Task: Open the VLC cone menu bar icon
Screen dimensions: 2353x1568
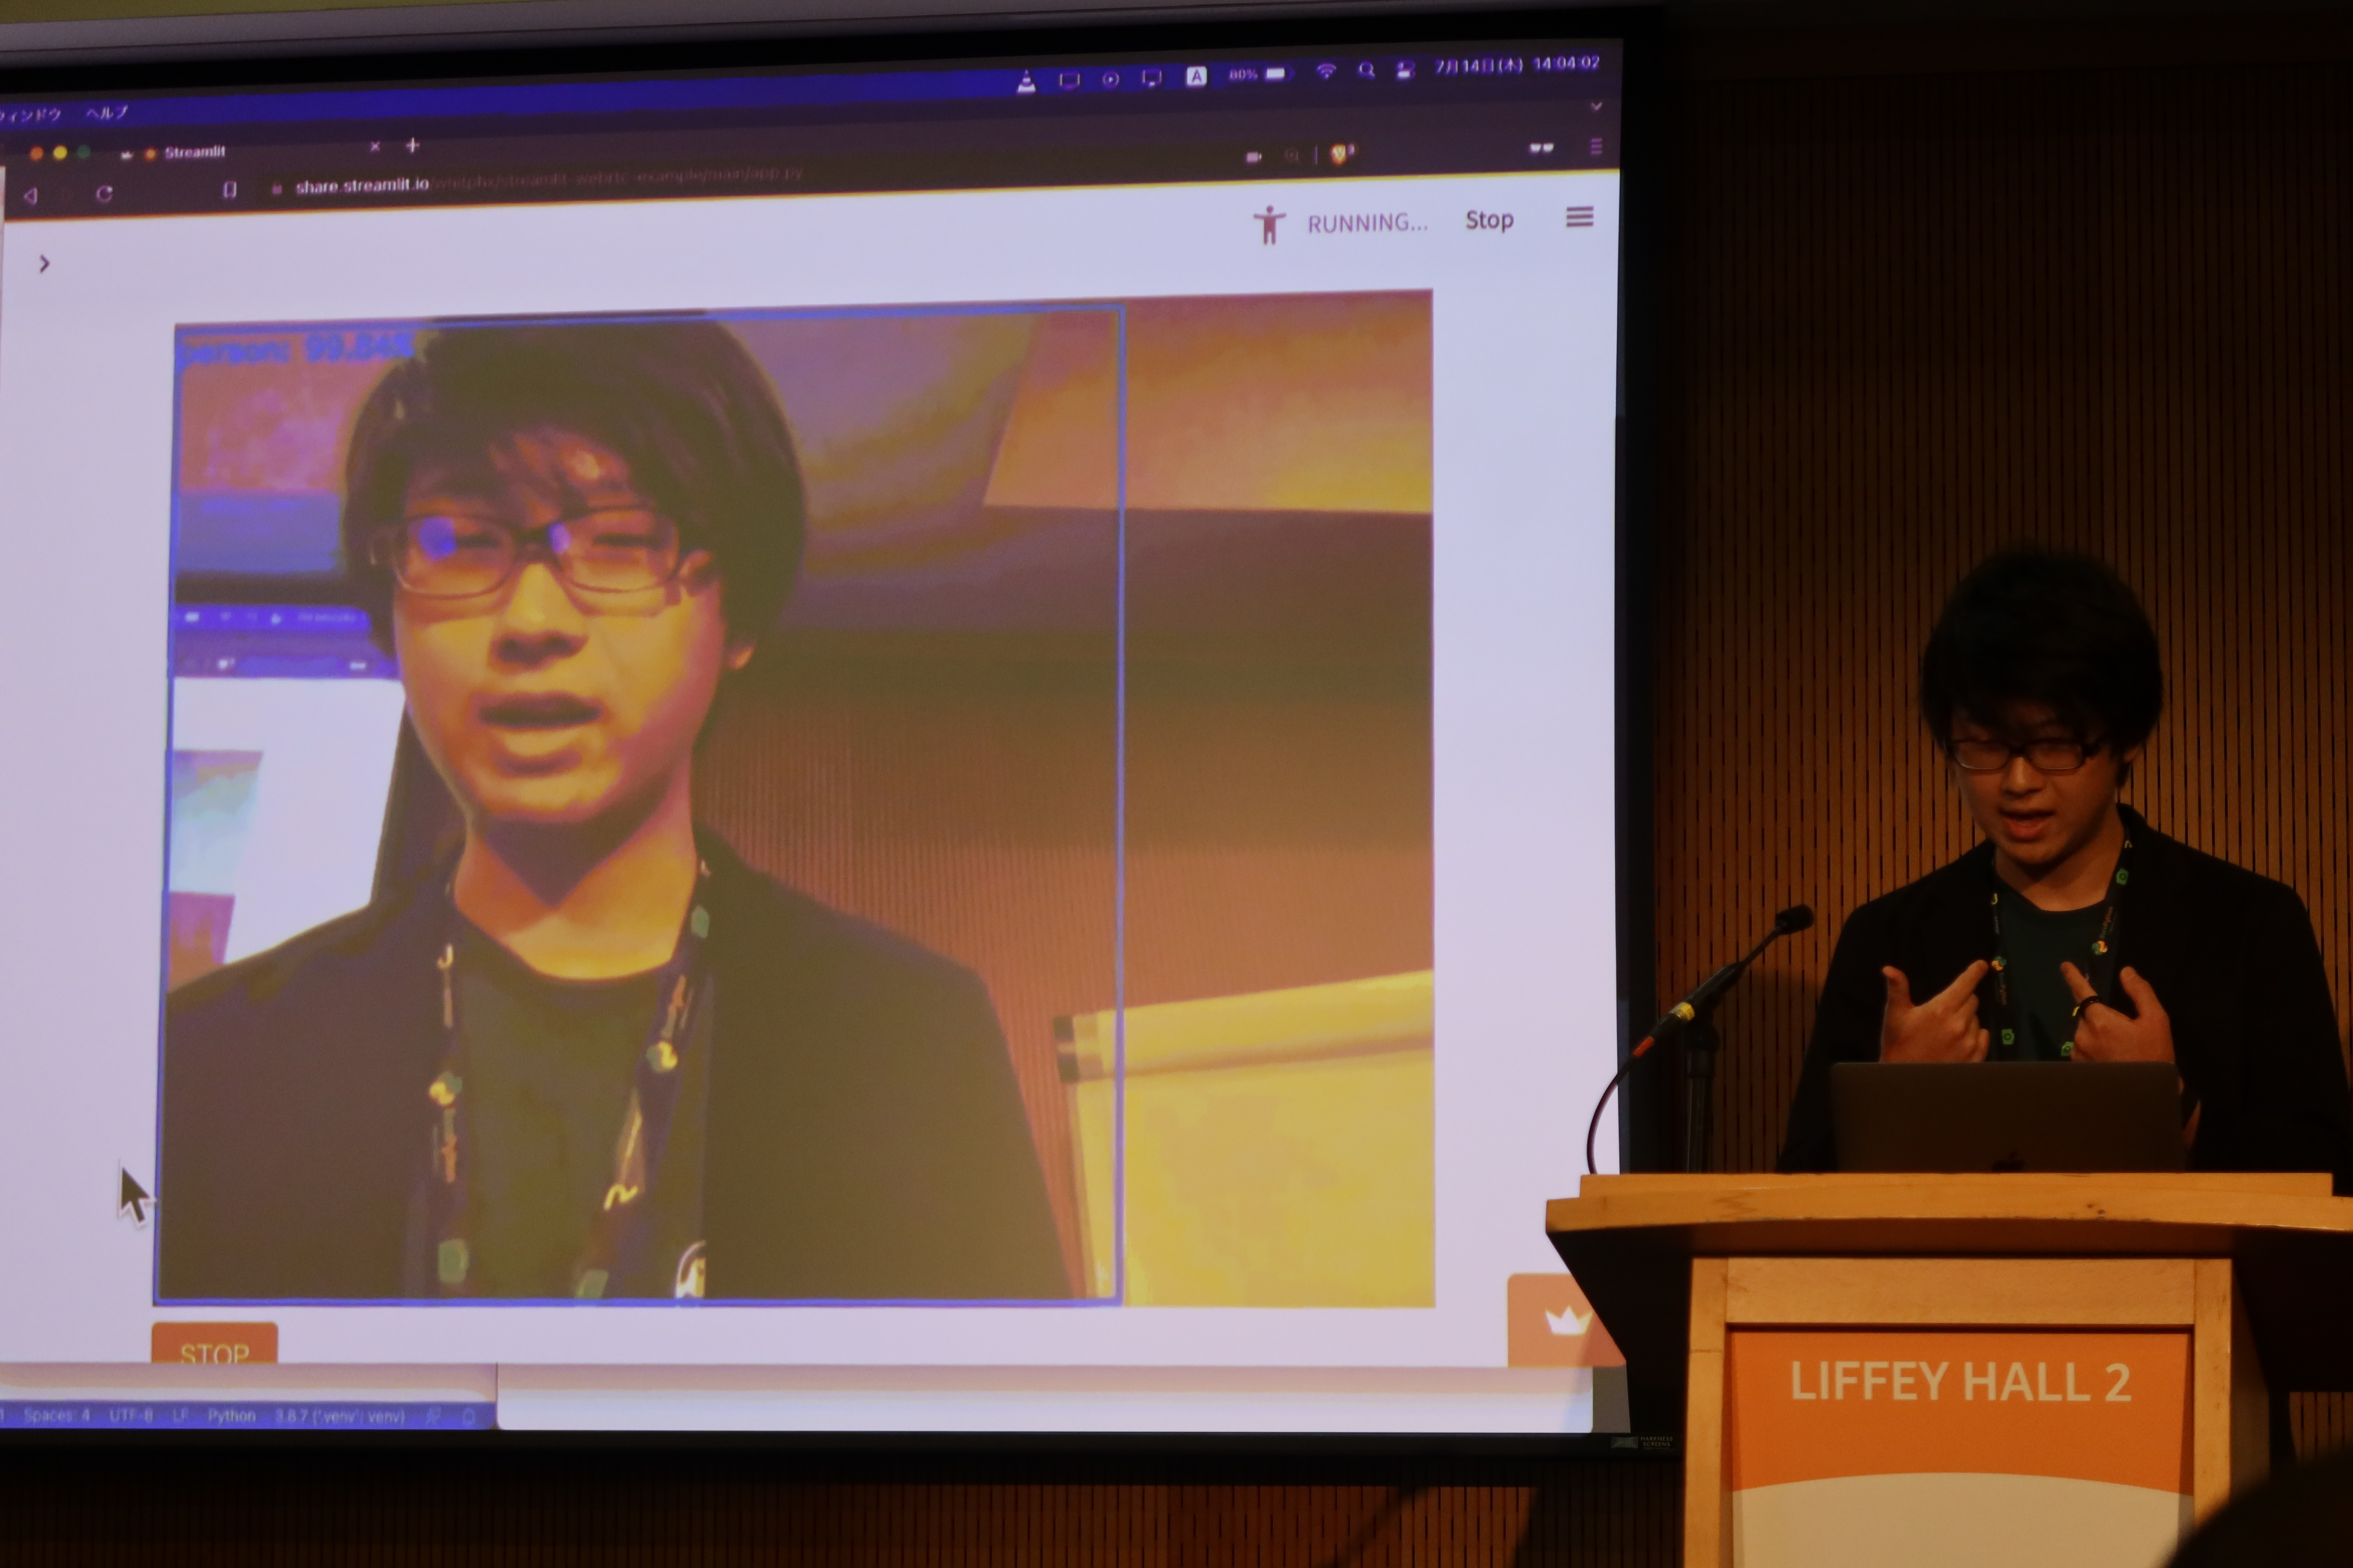Action: point(1026,83)
